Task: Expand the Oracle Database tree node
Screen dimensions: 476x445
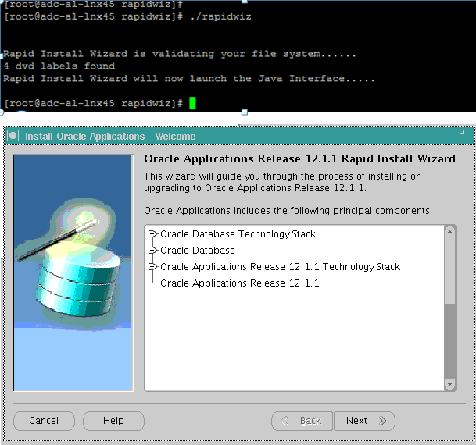Action: 152,251
